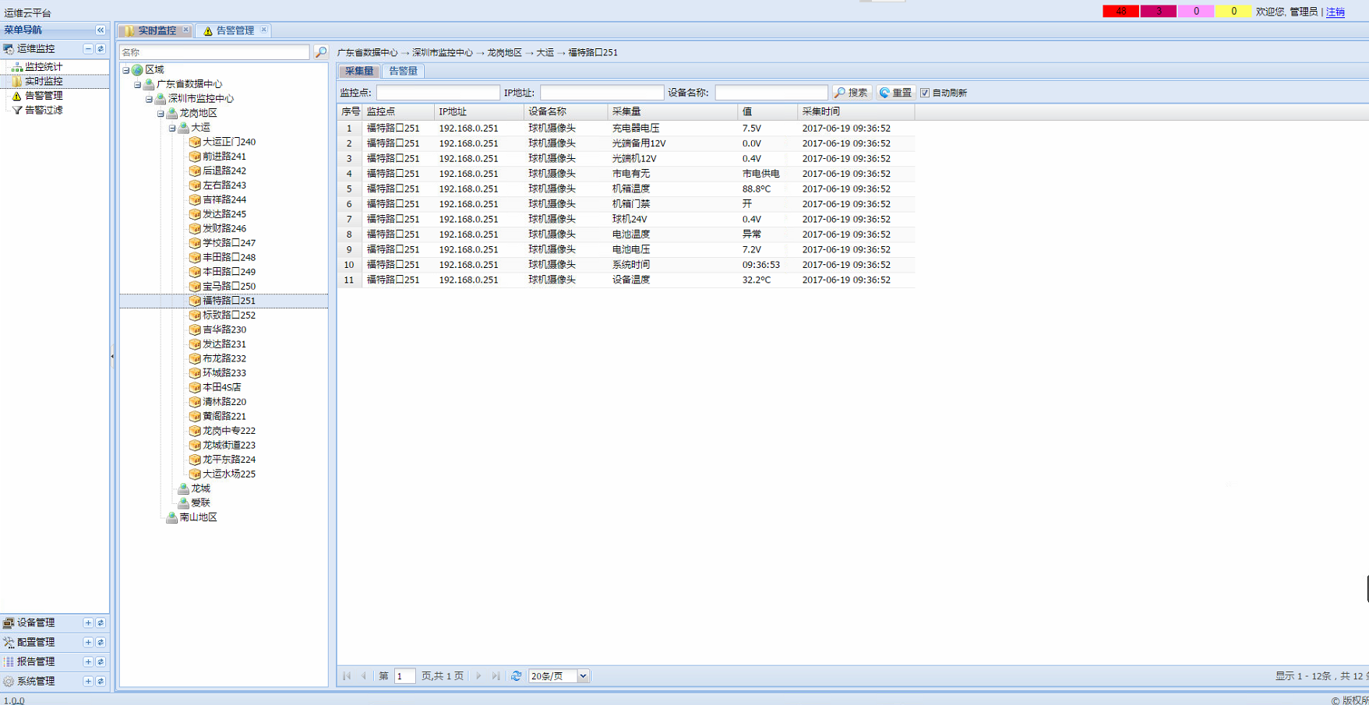Click the 注销 logout link
Image resolution: width=1369 pixels, height=705 pixels.
coord(1335,12)
